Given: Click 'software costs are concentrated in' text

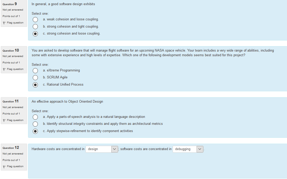Looking at the screenshot, I should 146,149.
